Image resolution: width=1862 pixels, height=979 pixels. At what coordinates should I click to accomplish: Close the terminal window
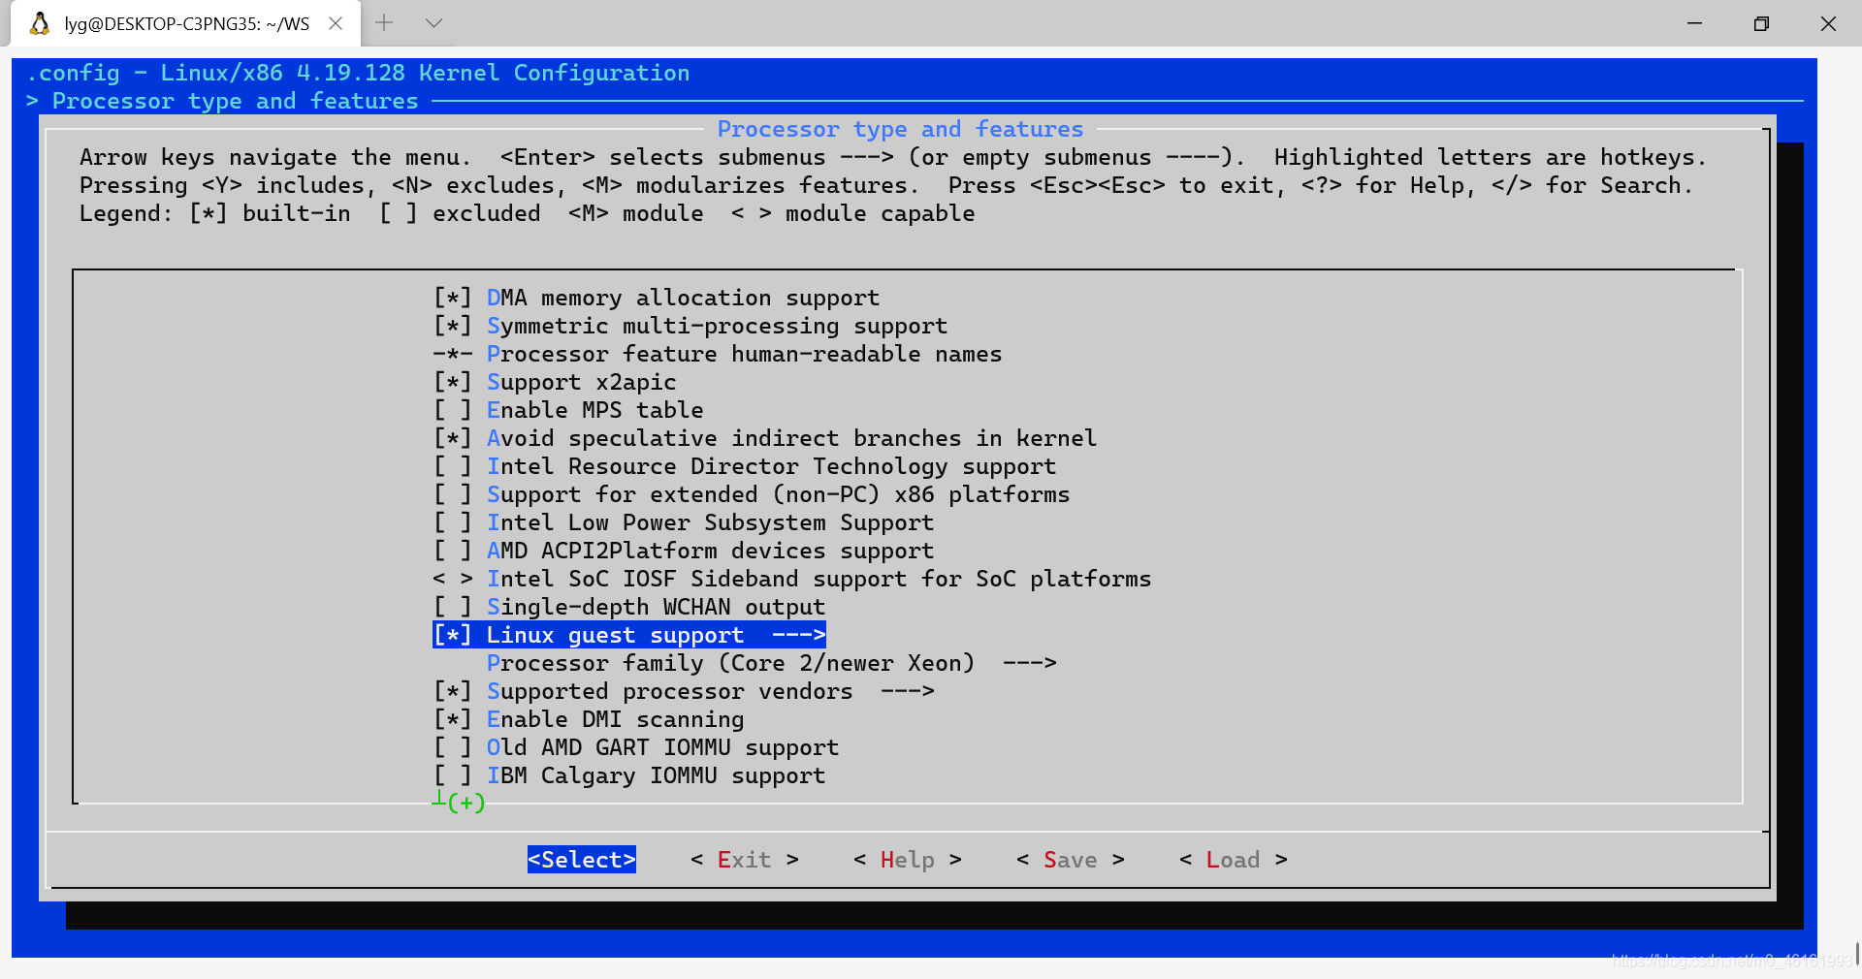point(1828,23)
